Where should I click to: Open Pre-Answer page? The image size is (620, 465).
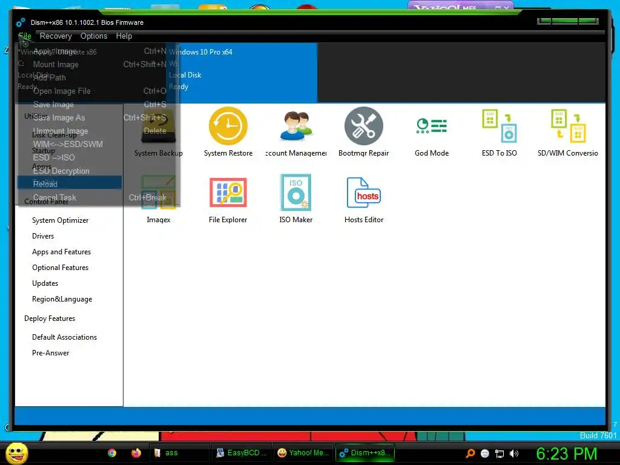[x=51, y=353]
